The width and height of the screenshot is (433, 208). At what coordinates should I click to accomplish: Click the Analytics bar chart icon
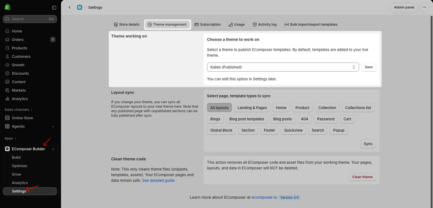tap(8, 99)
